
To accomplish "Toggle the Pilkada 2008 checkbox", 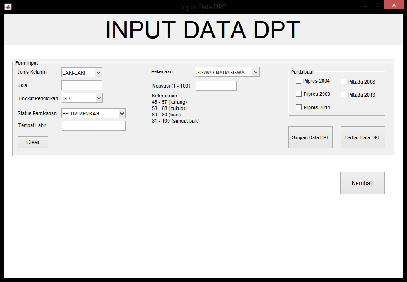I will 343,82.
